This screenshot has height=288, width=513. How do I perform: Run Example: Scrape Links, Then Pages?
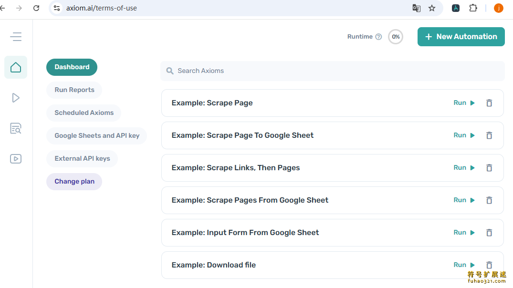(x=464, y=168)
